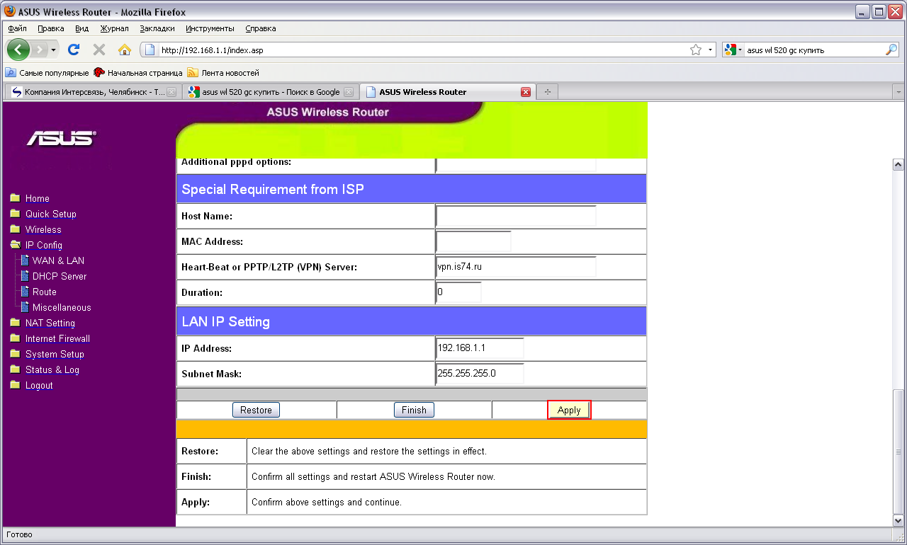Click the Quick Setup folder icon
Viewport: 907px width, 545px height.
[15, 214]
